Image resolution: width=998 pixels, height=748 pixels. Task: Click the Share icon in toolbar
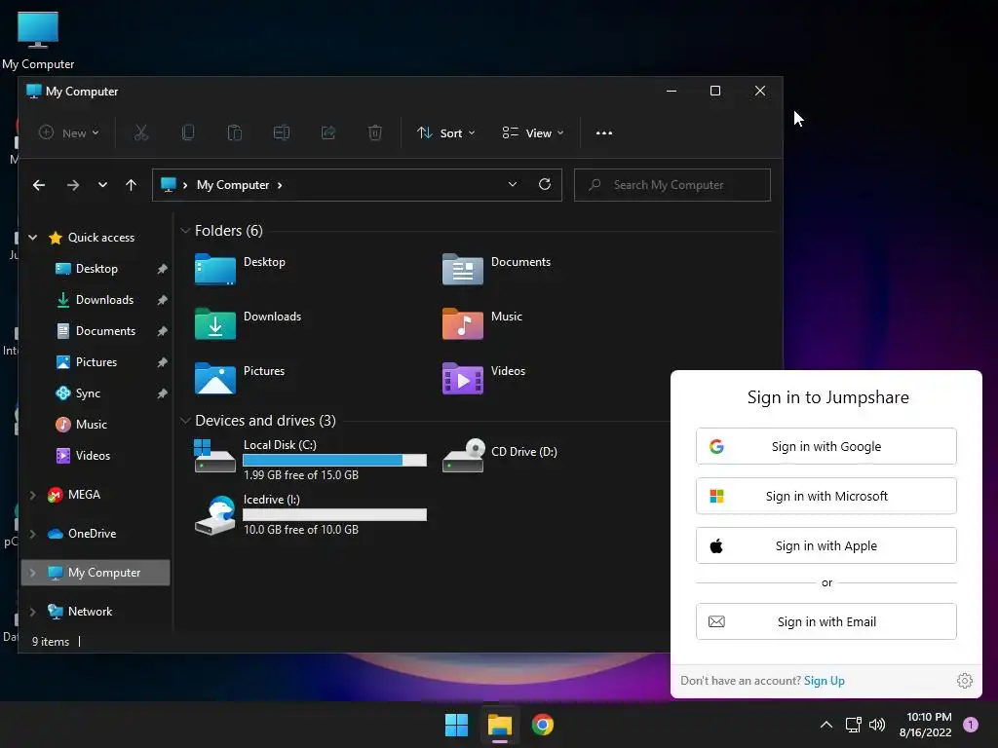(327, 132)
